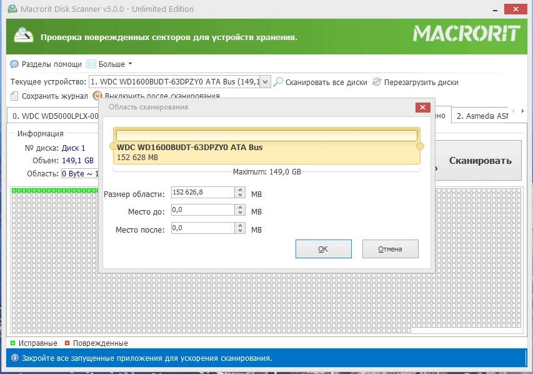Increase Место до with up arrow
Image resolution: width=533 pixels, height=374 pixels.
click(240, 208)
